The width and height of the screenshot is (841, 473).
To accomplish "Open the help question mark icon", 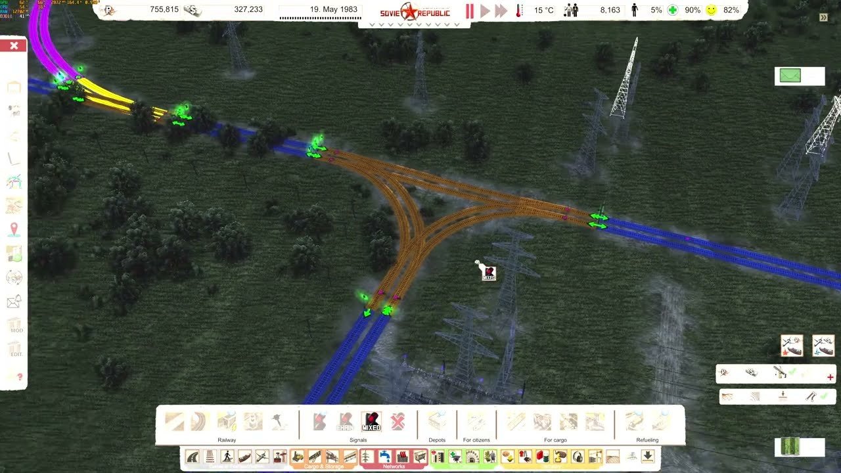I will coord(19,377).
